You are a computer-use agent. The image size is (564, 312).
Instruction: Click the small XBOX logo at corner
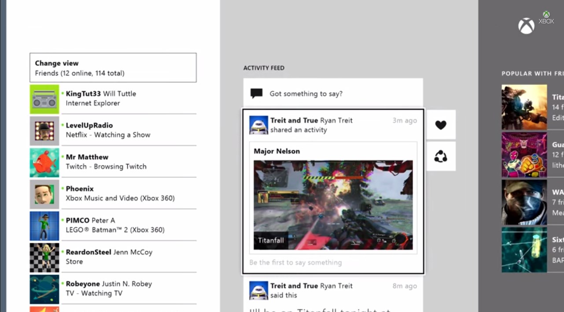pos(546,18)
